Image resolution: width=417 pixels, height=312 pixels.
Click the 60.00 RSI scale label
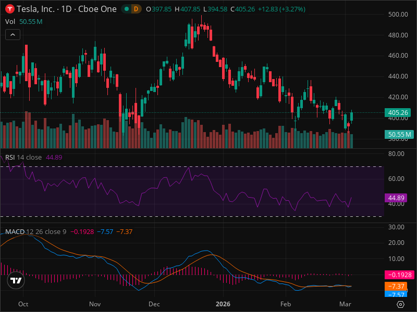coord(396,178)
